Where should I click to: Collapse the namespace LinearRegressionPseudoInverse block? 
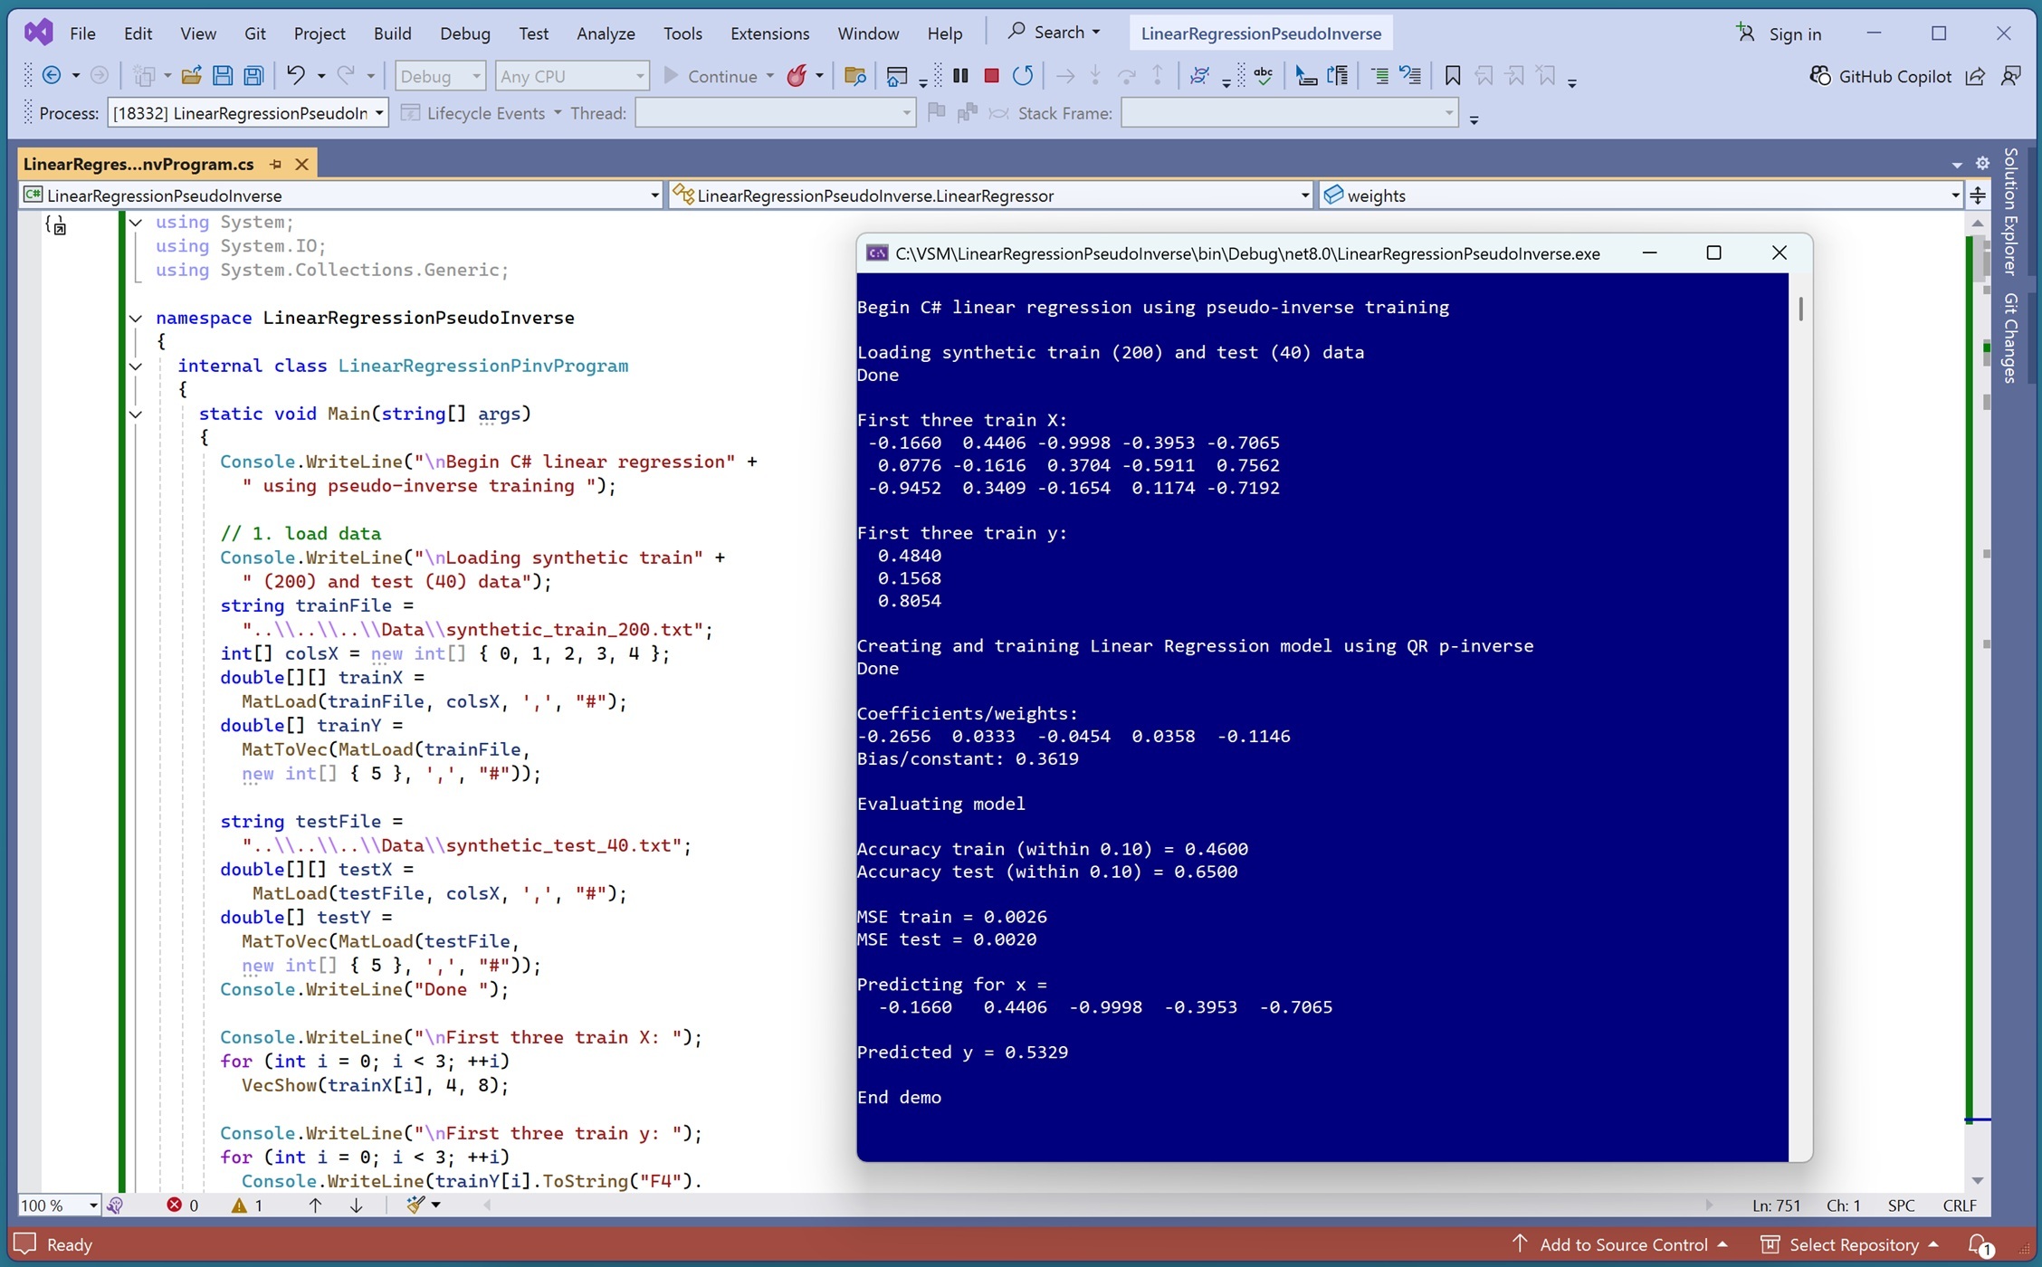pos(136,318)
